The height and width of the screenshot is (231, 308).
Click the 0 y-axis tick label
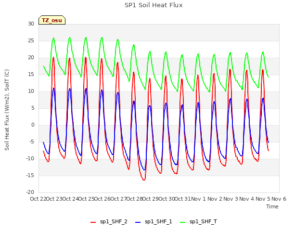coord(33,125)
